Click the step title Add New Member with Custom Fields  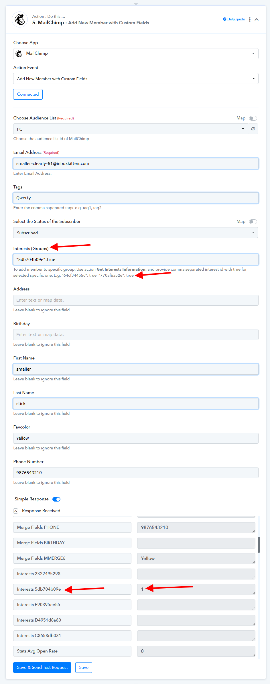pos(109,23)
